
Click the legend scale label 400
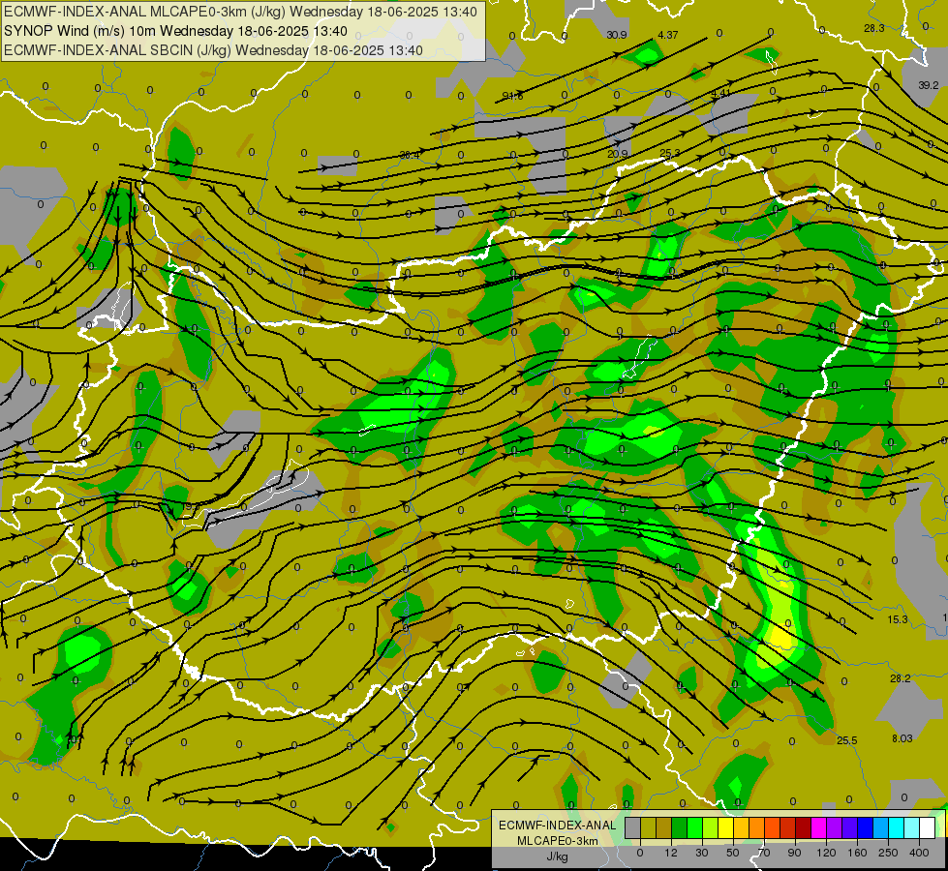point(919,853)
